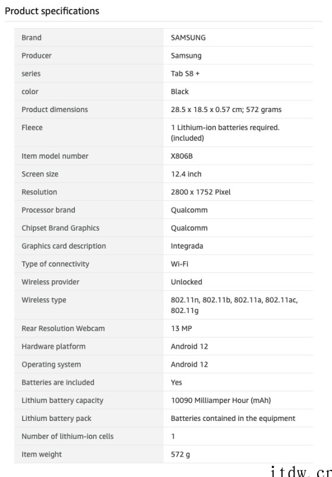332x477 pixels.
Task: Click the Batteries contained in the equipment text
Action: pyautogui.click(x=233, y=419)
